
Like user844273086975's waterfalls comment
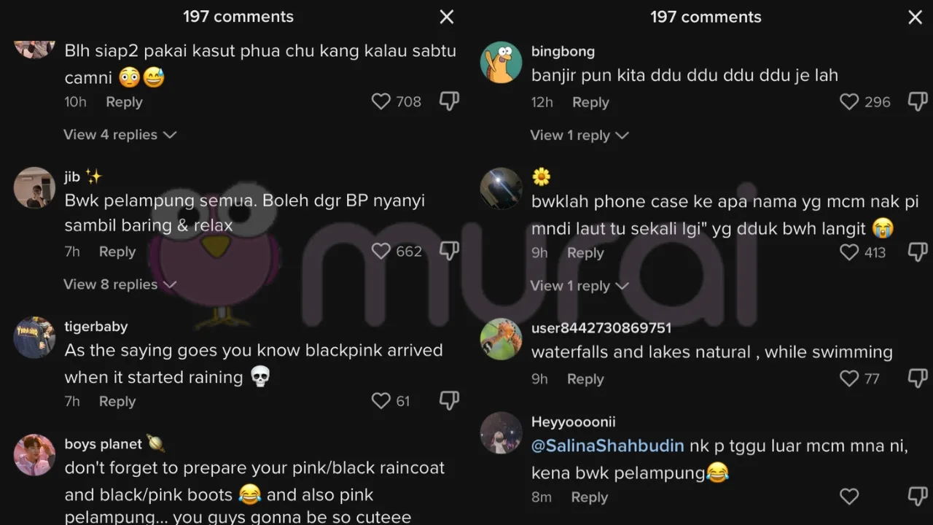849,378
